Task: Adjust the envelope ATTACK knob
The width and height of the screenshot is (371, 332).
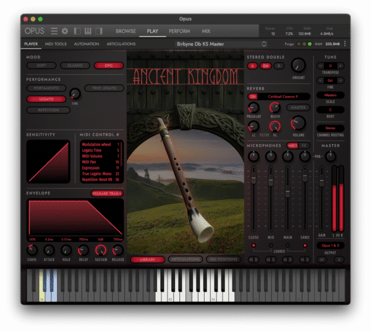Action: coord(49,250)
